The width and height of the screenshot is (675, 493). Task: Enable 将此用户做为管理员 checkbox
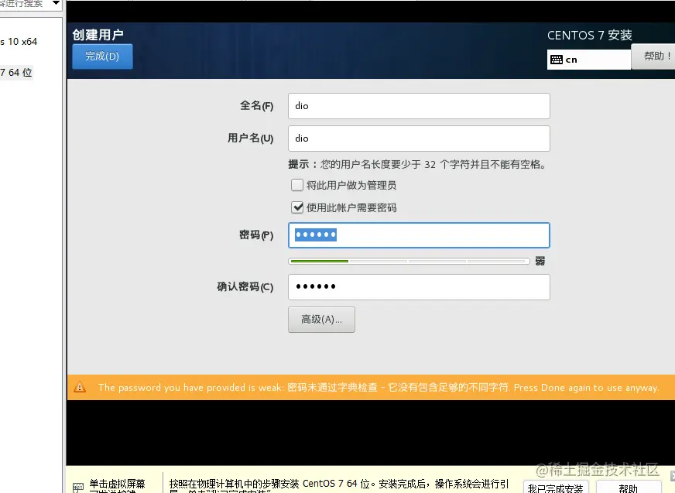coord(297,185)
